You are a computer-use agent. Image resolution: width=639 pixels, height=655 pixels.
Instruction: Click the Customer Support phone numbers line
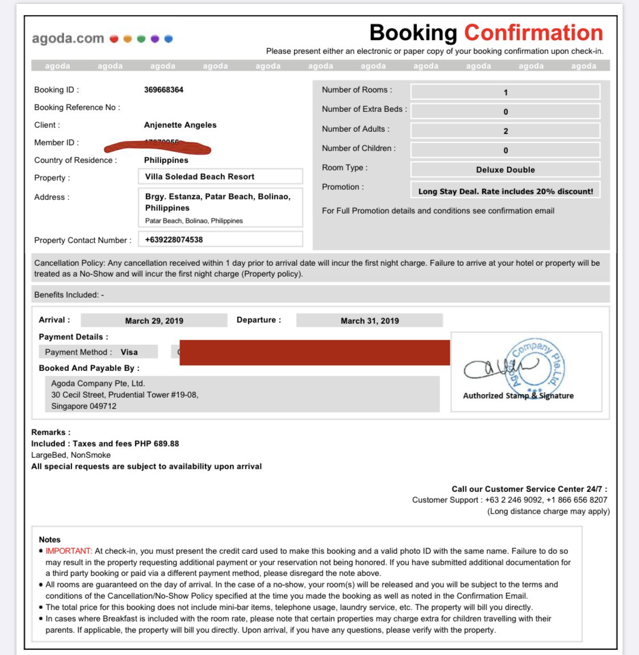click(509, 500)
